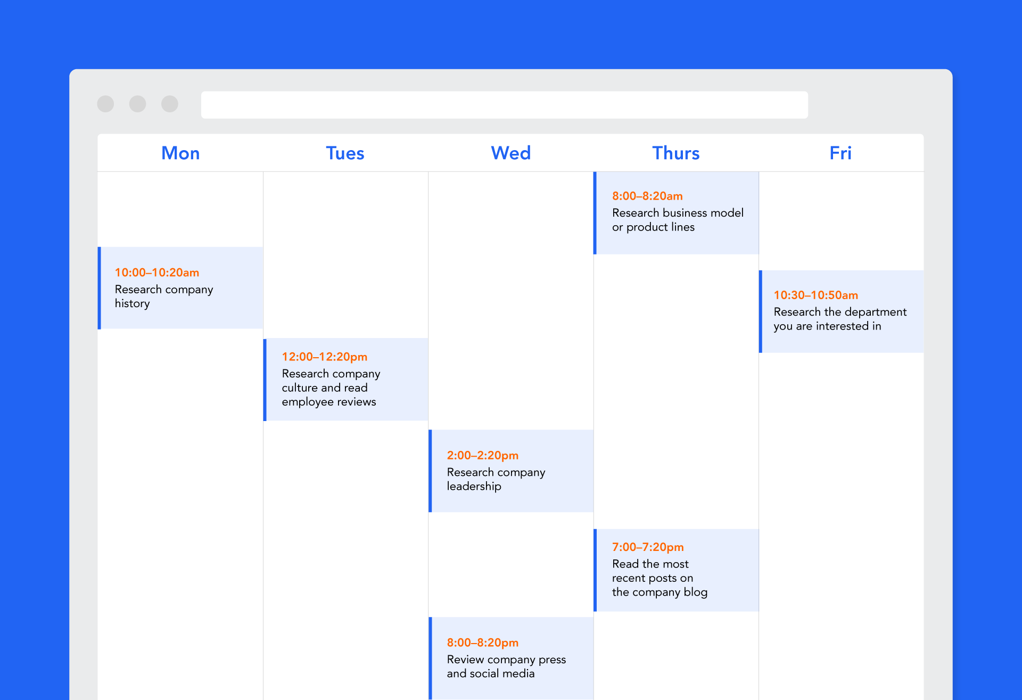The image size is (1022, 700).
Task: Select the Thurs column header
Action: [x=676, y=153]
